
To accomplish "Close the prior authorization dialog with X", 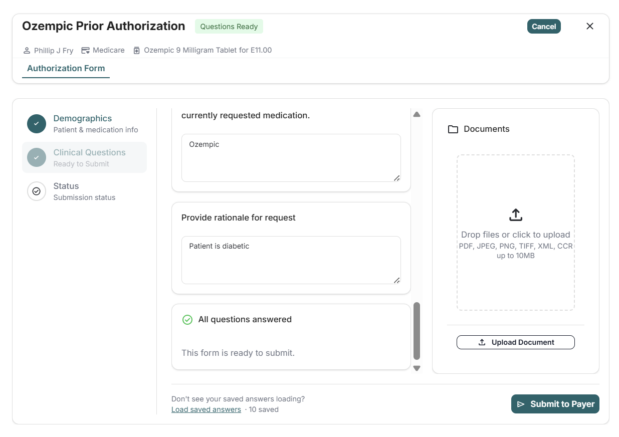I will (x=590, y=27).
